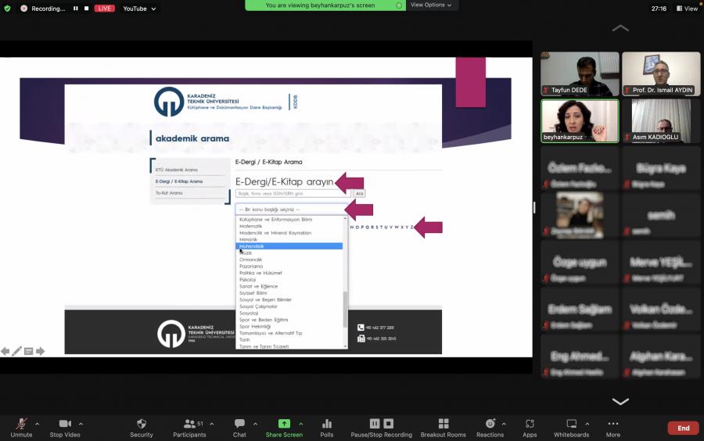
Task: Expand the caret beside Chat
Action: point(255,424)
